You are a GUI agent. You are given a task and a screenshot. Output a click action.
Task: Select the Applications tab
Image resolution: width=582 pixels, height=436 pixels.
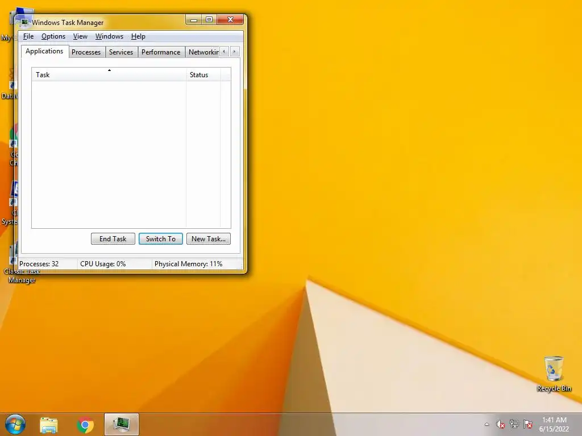(44, 51)
